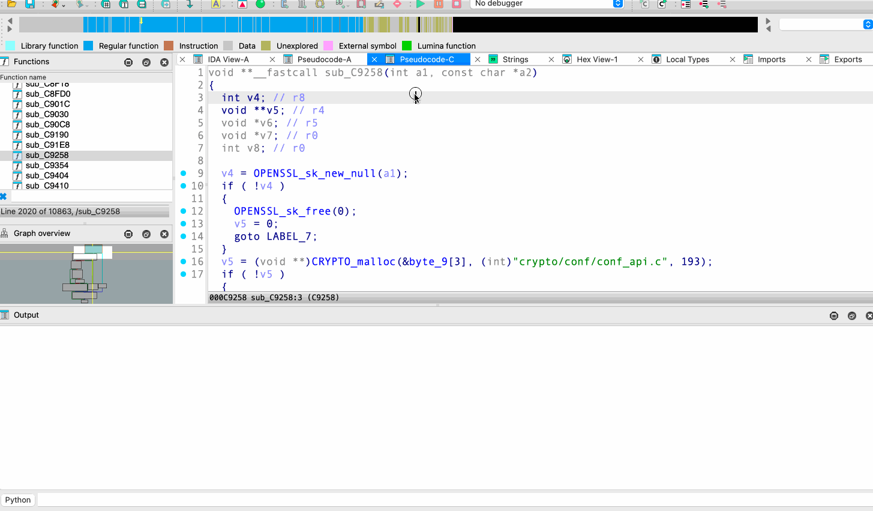Open the small dropdown arrow beside third toolbar icon

[64, 5]
